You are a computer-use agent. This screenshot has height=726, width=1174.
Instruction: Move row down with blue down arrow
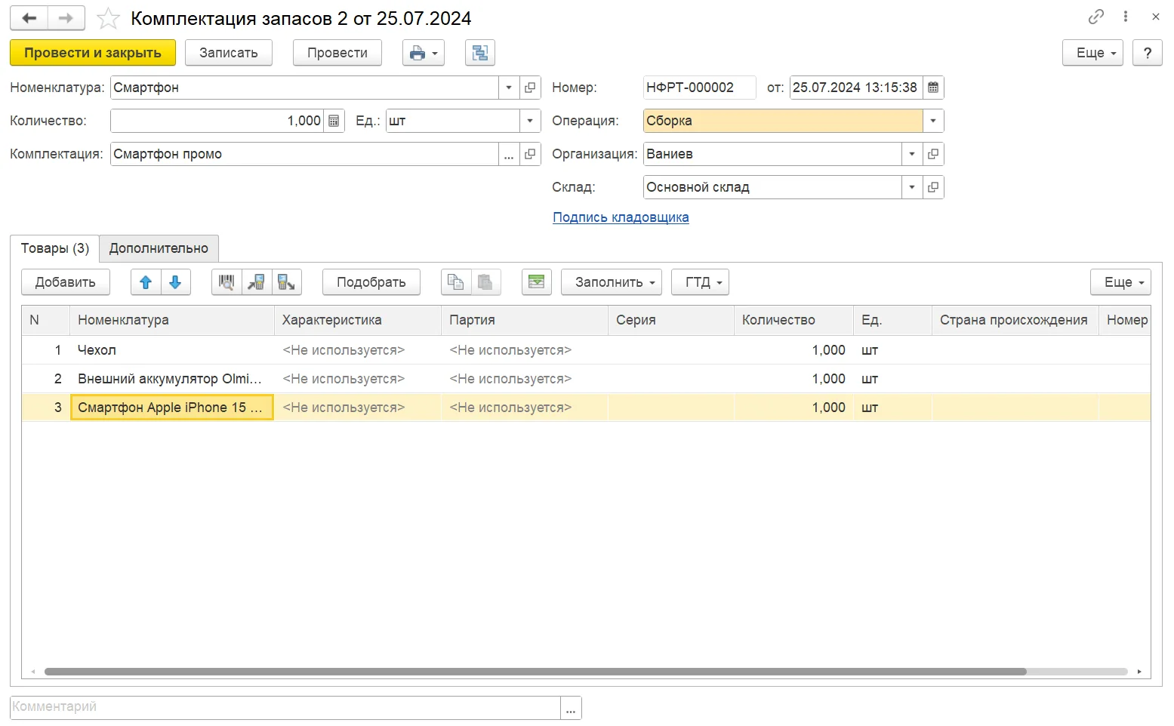[x=175, y=282]
